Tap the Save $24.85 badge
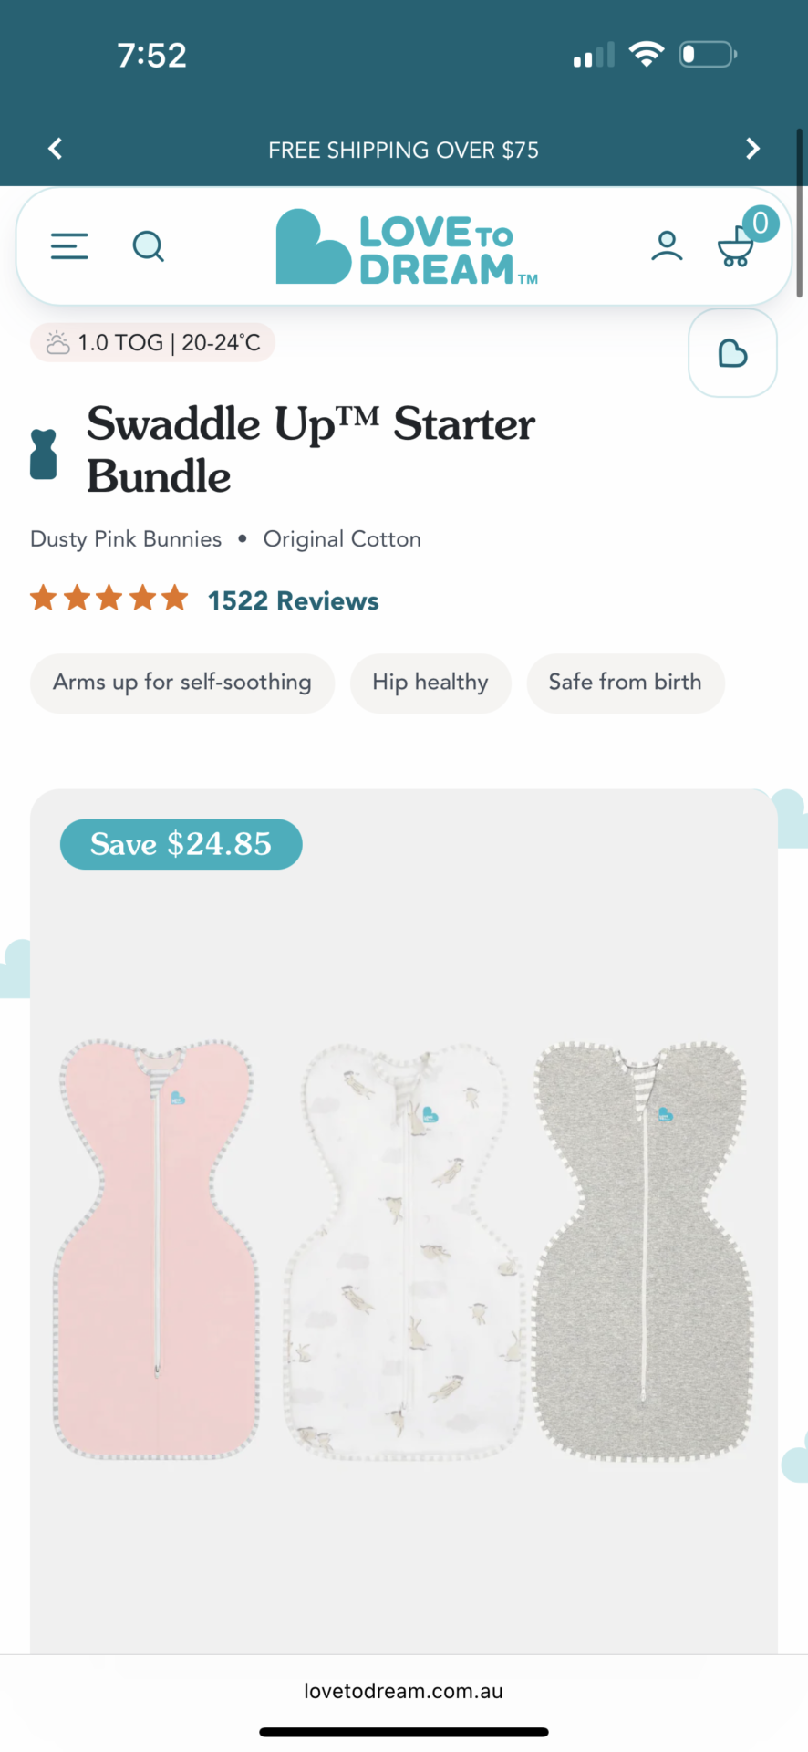808x1752 pixels. [181, 844]
